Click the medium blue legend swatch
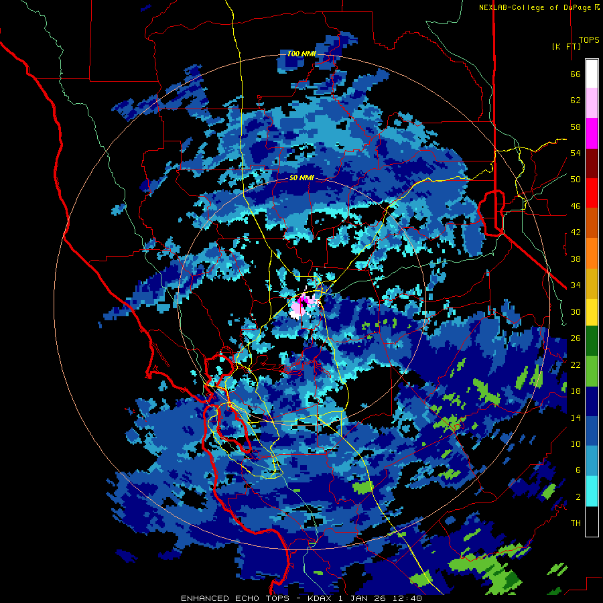This screenshot has width=603, height=603. pyautogui.click(x=592, y=431)
